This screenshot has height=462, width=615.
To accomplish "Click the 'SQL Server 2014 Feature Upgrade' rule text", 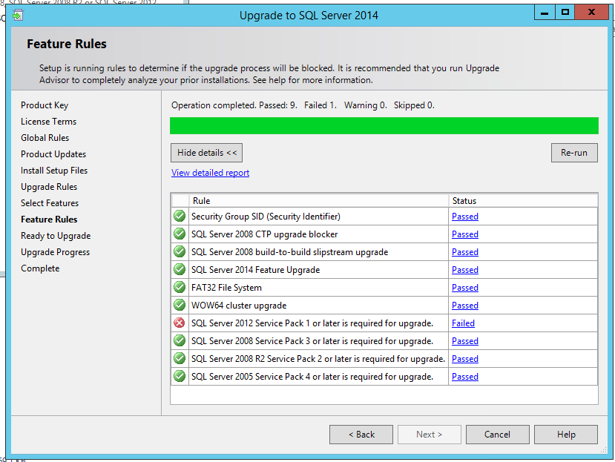I will (255, 270).
